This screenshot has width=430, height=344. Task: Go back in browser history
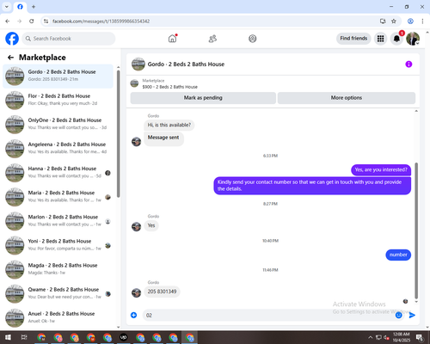pos(8,21)
